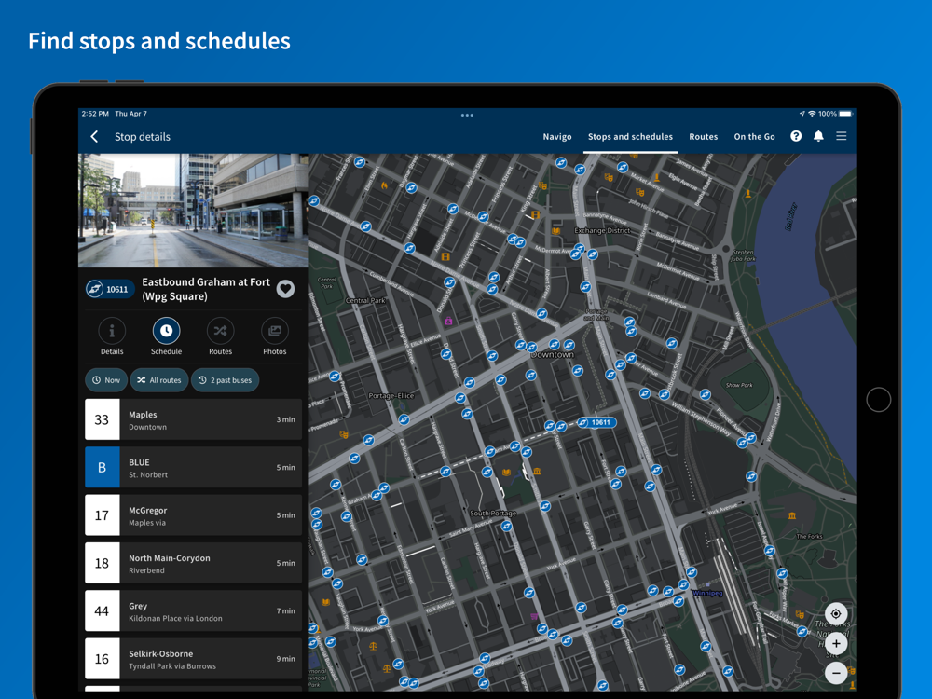The height and width of the screenshot is (699, 932).
Task: Open the Details section icon
Action: [x=112, y=331]
